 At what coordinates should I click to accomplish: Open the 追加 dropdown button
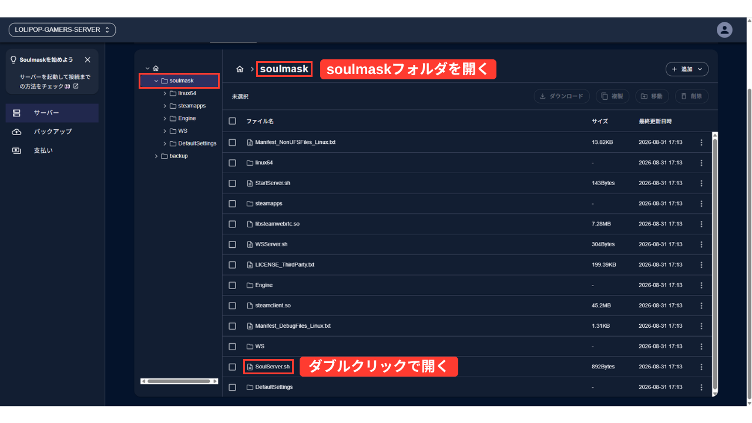[x=687, y=69]
